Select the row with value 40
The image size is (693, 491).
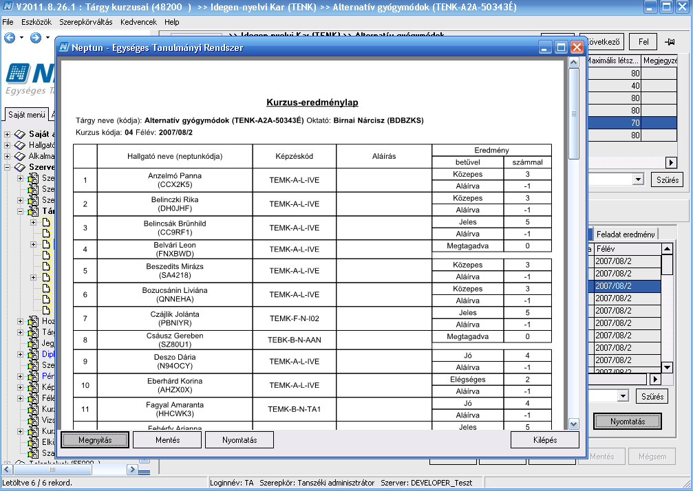tap(632, 86)
